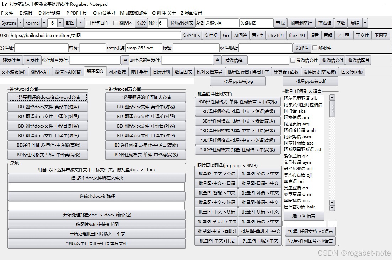Enable the 翻译区 checkbox

coord(116,23)
